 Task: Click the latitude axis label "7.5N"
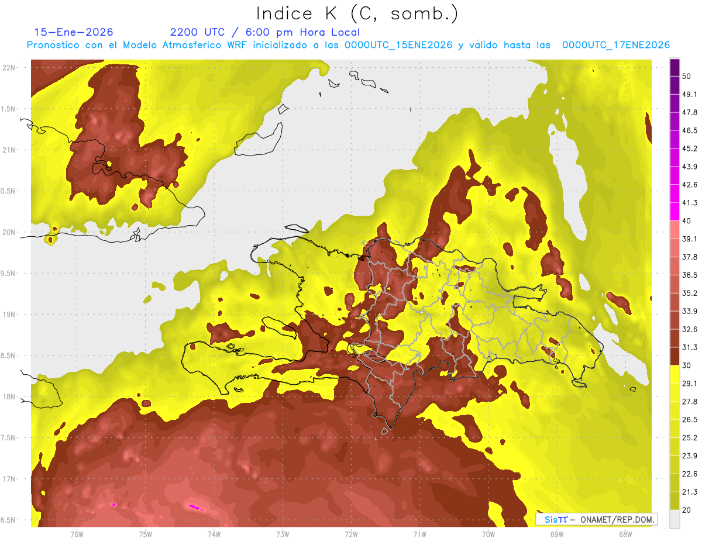[8, 439]
